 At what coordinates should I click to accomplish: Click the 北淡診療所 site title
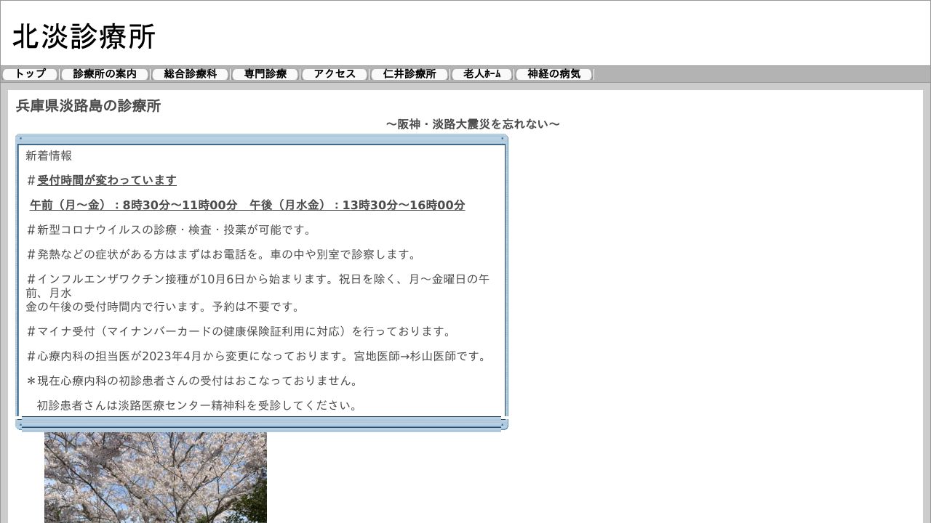[81, 34]
